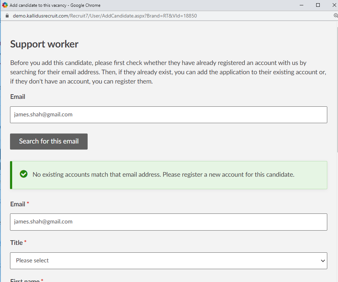Viewport: 338px width, 282px height.
Task: Select the URL in the address bar
Action: pos(105,16)
